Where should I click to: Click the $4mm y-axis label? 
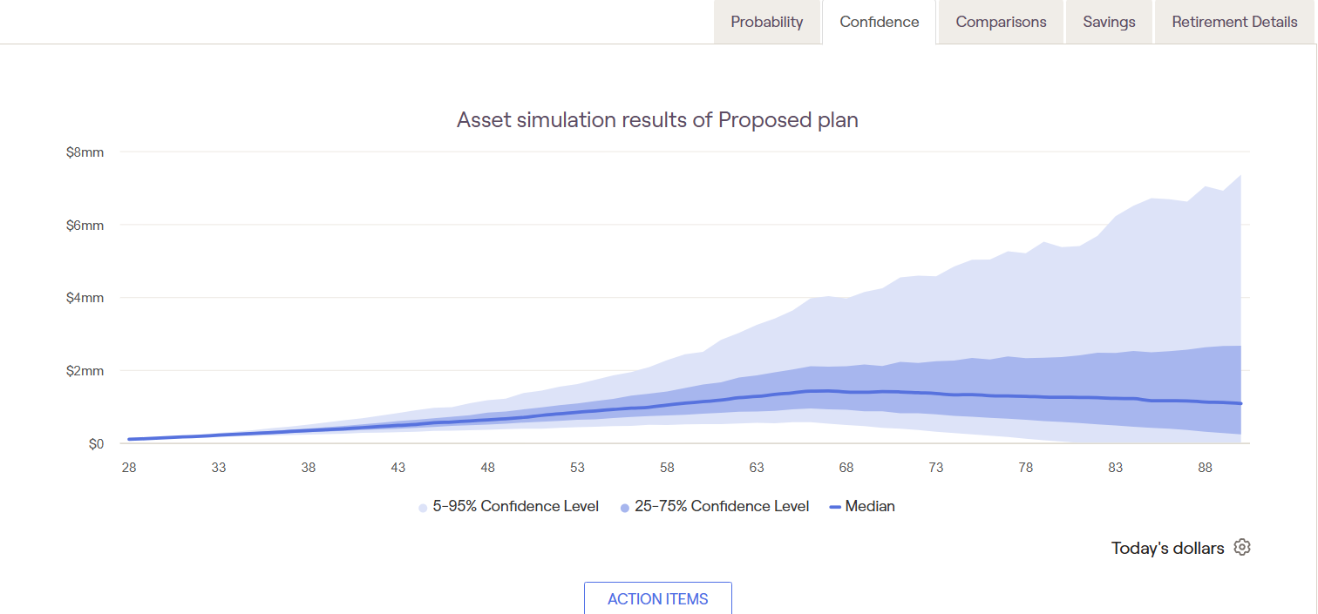85,298
